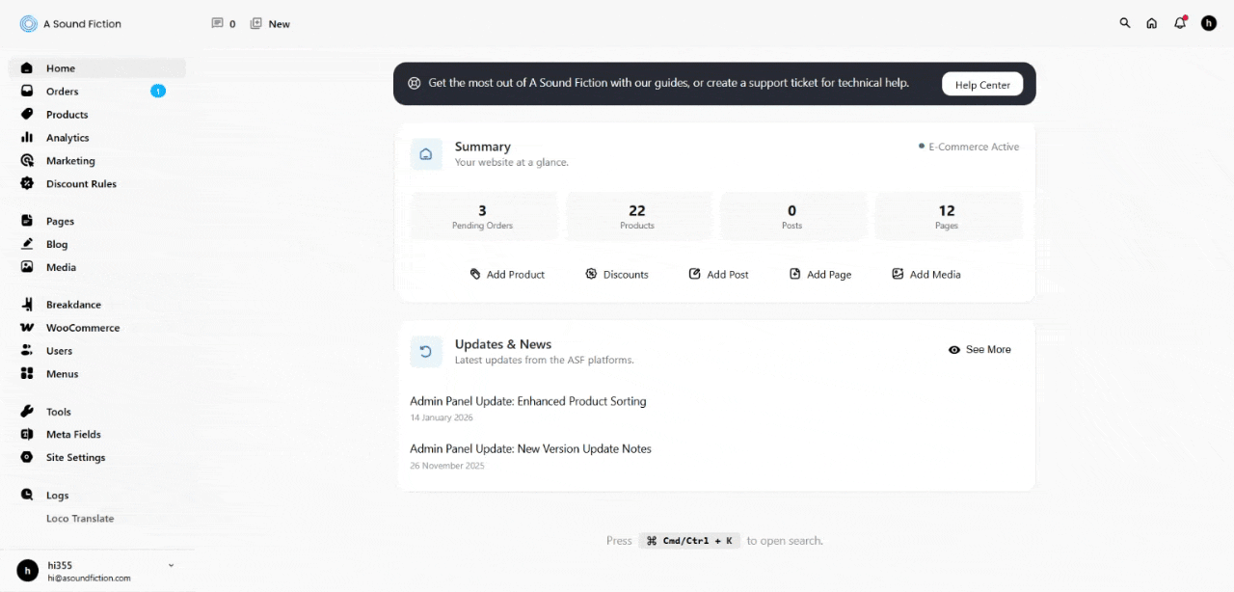Click the Add Page shortcut
This screenshot has width=1234, height=592.
point(820,275)
